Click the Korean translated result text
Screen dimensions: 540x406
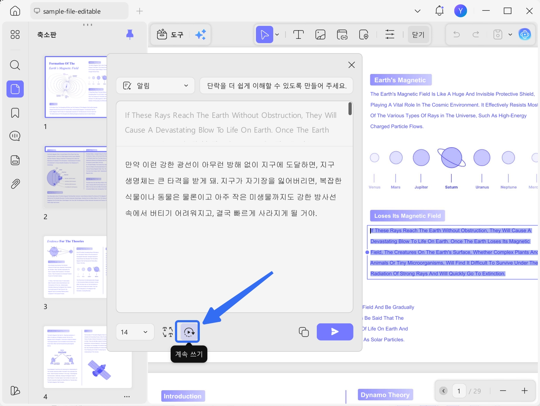233,189
